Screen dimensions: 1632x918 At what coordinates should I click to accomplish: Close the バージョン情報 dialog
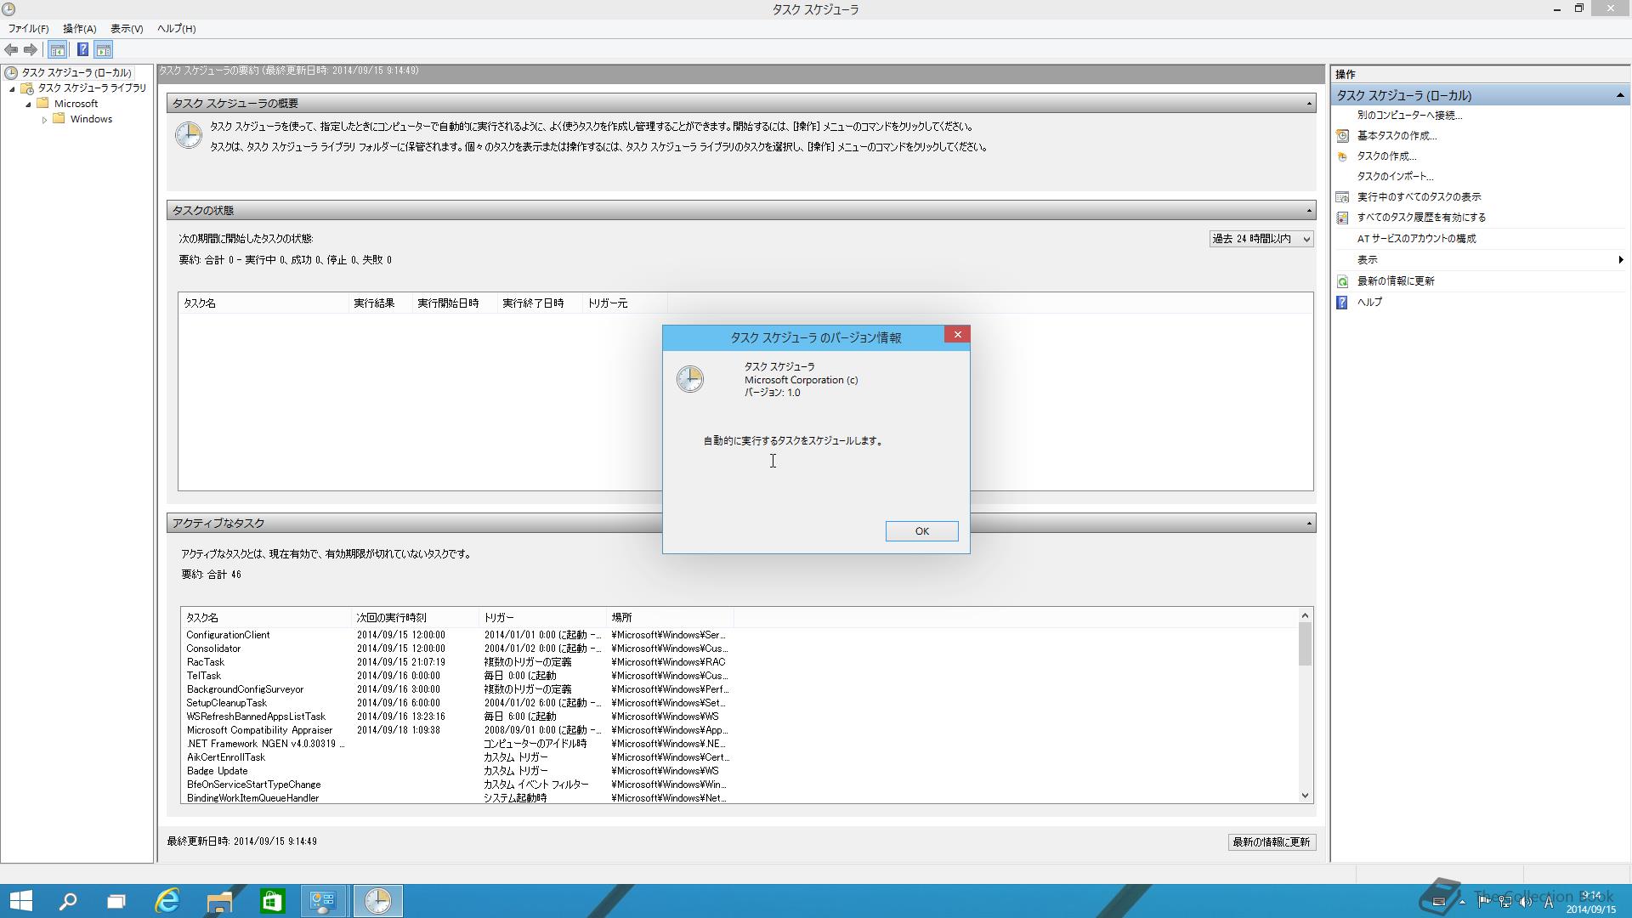(x=957, y=335)
